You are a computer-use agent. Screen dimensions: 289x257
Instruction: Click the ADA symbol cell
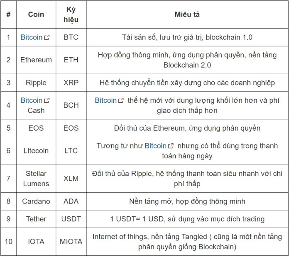71,201
